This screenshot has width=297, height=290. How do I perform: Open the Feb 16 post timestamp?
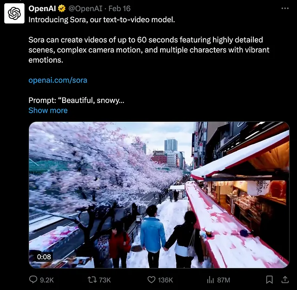120,8
